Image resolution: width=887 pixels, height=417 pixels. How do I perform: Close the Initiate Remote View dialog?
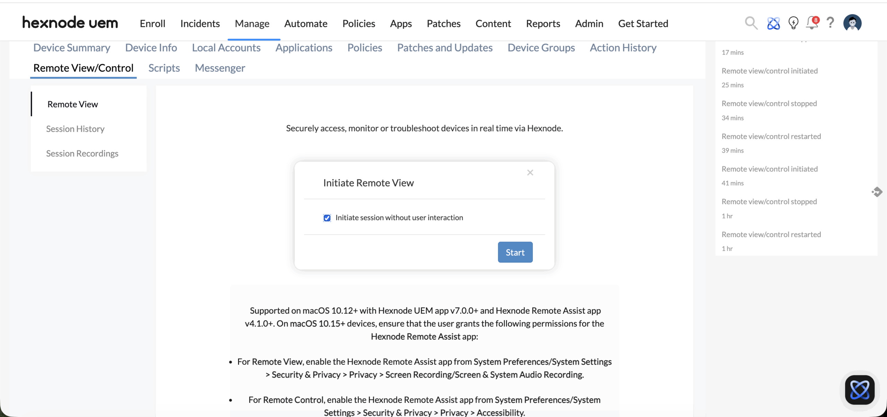530,172
